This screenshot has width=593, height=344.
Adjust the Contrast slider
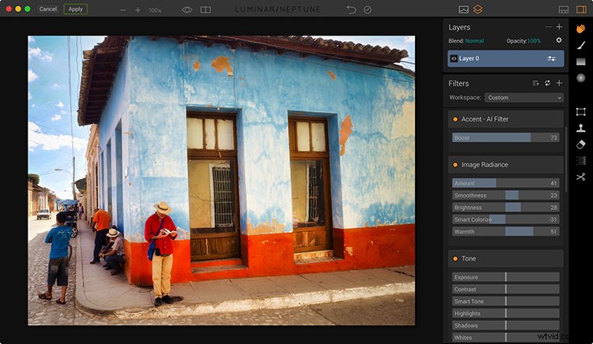point(506,290)
